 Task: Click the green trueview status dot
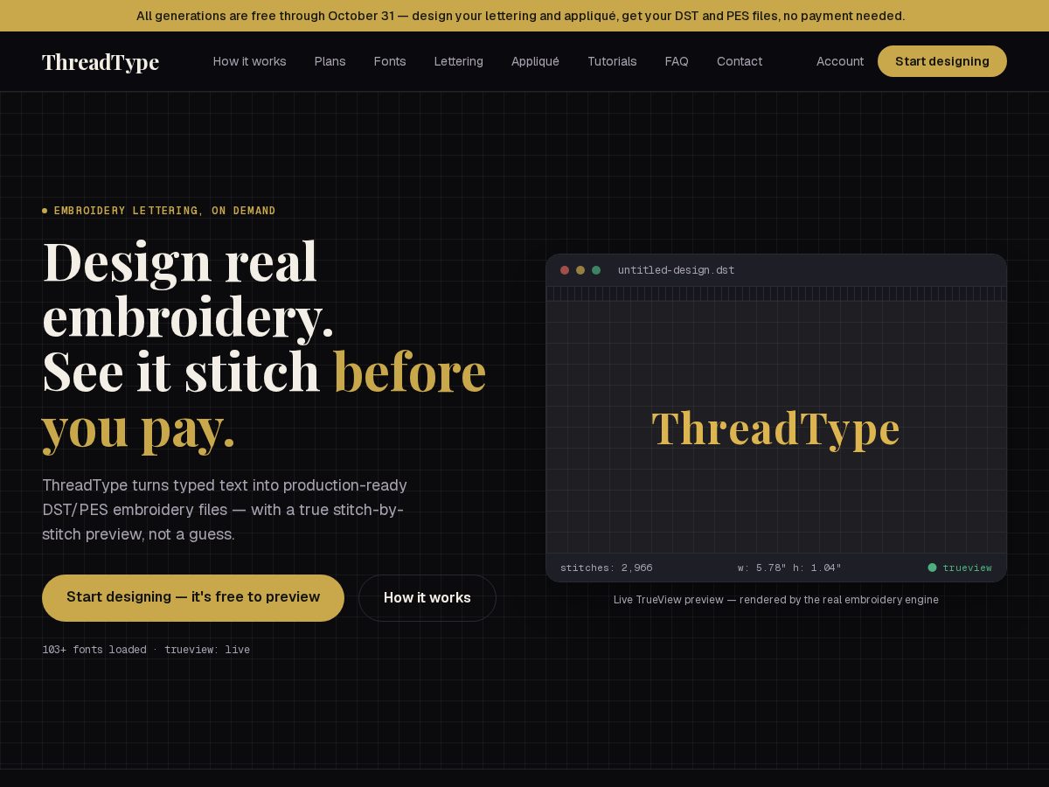point(932,568)
